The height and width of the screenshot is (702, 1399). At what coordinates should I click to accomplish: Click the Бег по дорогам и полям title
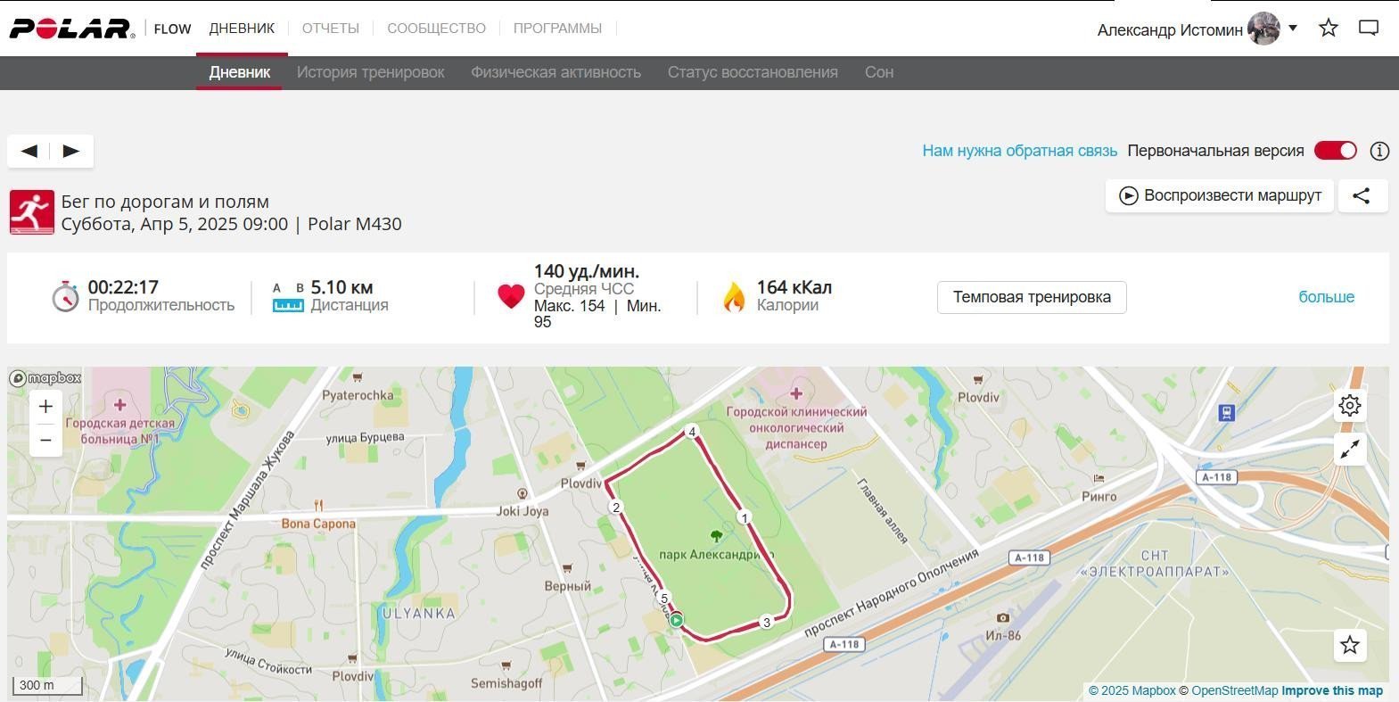pyautogui.click(x=165, y=202)
